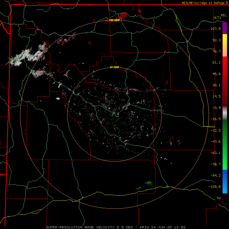
Task: Click the 107.8 value on velocity scale
Action: (x=216, y=28)
